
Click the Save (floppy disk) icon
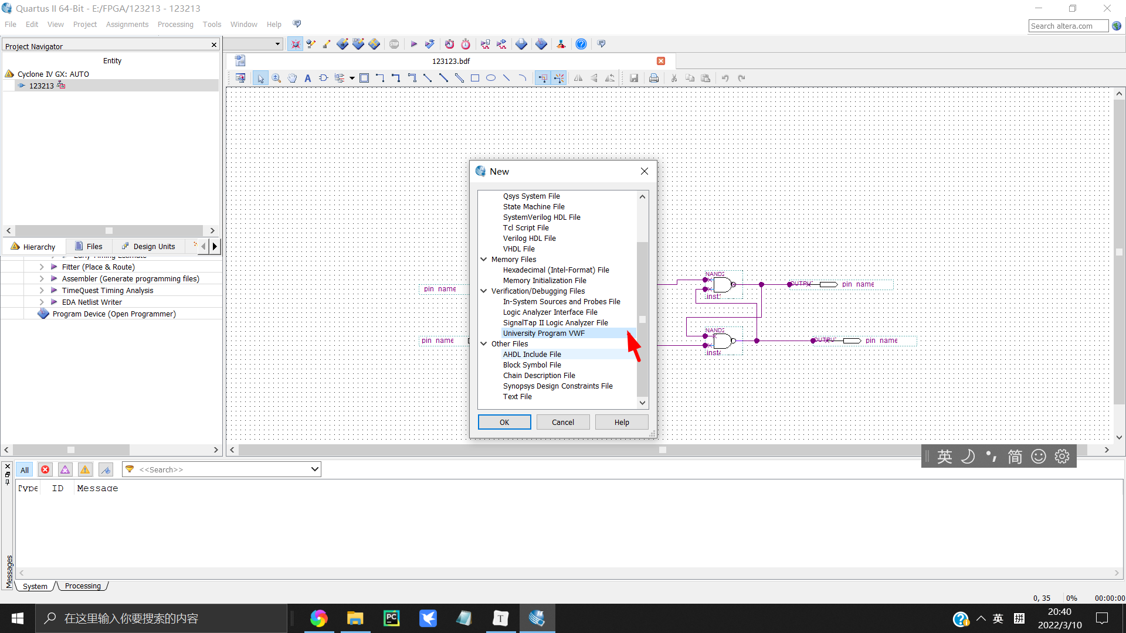pos(634,79)
